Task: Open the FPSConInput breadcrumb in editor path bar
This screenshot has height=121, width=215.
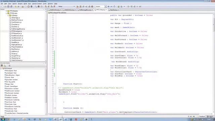Action: point(54,13)
